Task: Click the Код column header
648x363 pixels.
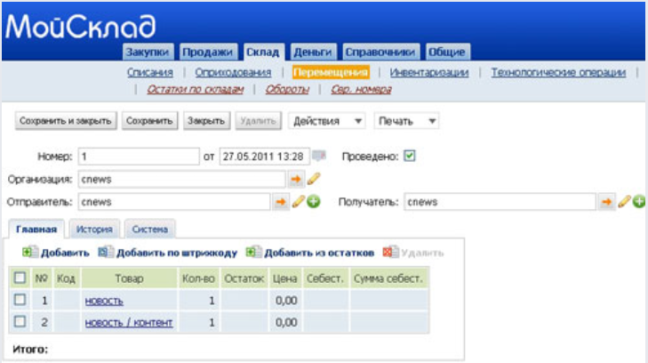Action: pos(66,278)
